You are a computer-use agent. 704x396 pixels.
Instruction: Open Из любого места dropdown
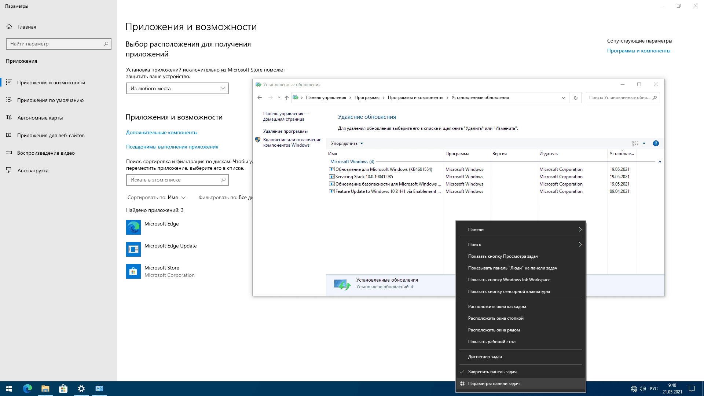[177, 88]
